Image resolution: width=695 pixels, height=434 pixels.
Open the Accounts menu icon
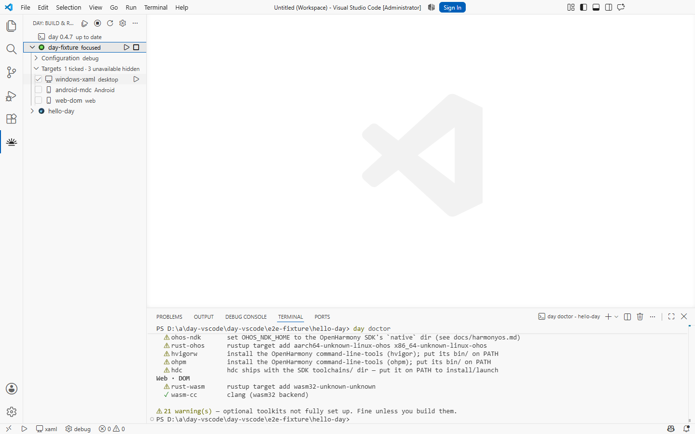pyautogui.click(x=11, y=389)
